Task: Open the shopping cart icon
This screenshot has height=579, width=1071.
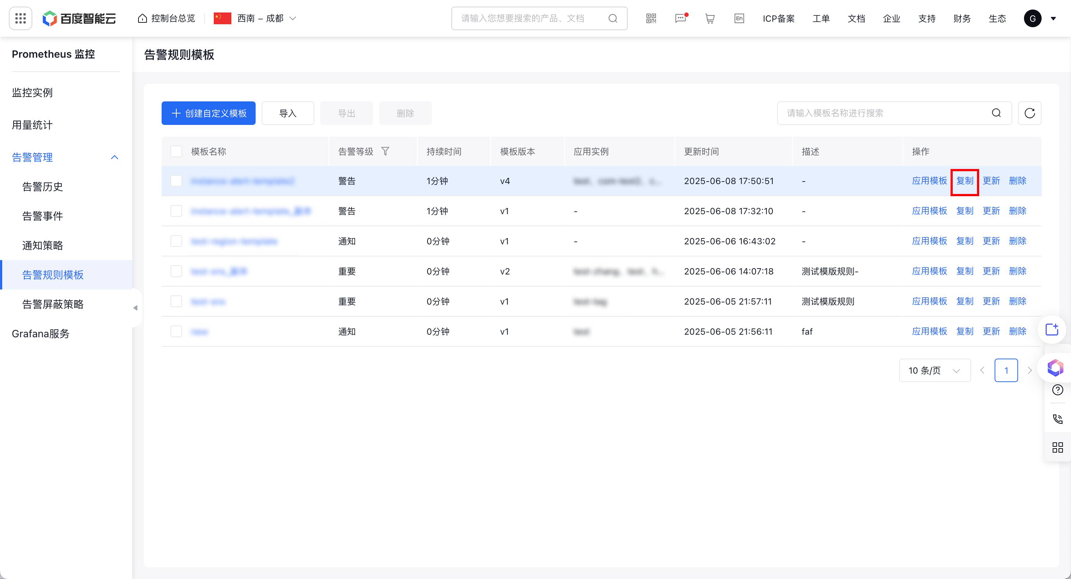Action: 710,18
